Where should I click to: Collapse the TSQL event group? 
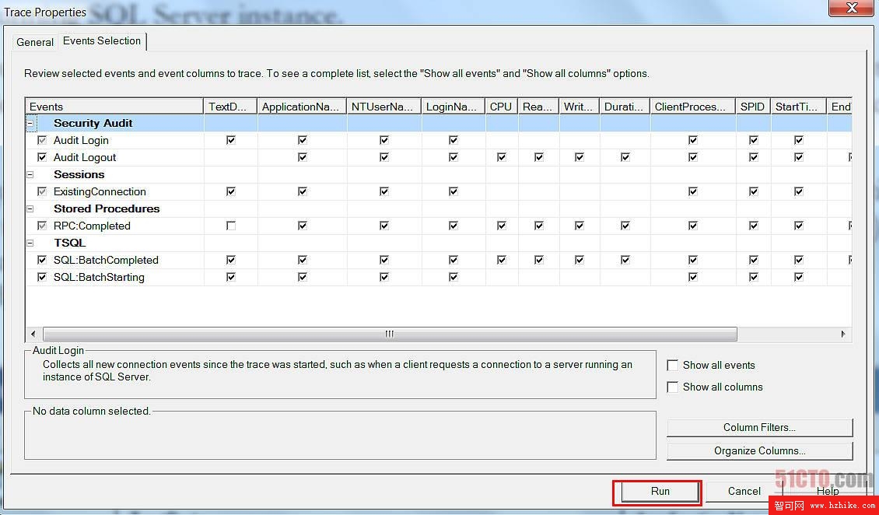(x=30, y=243)
